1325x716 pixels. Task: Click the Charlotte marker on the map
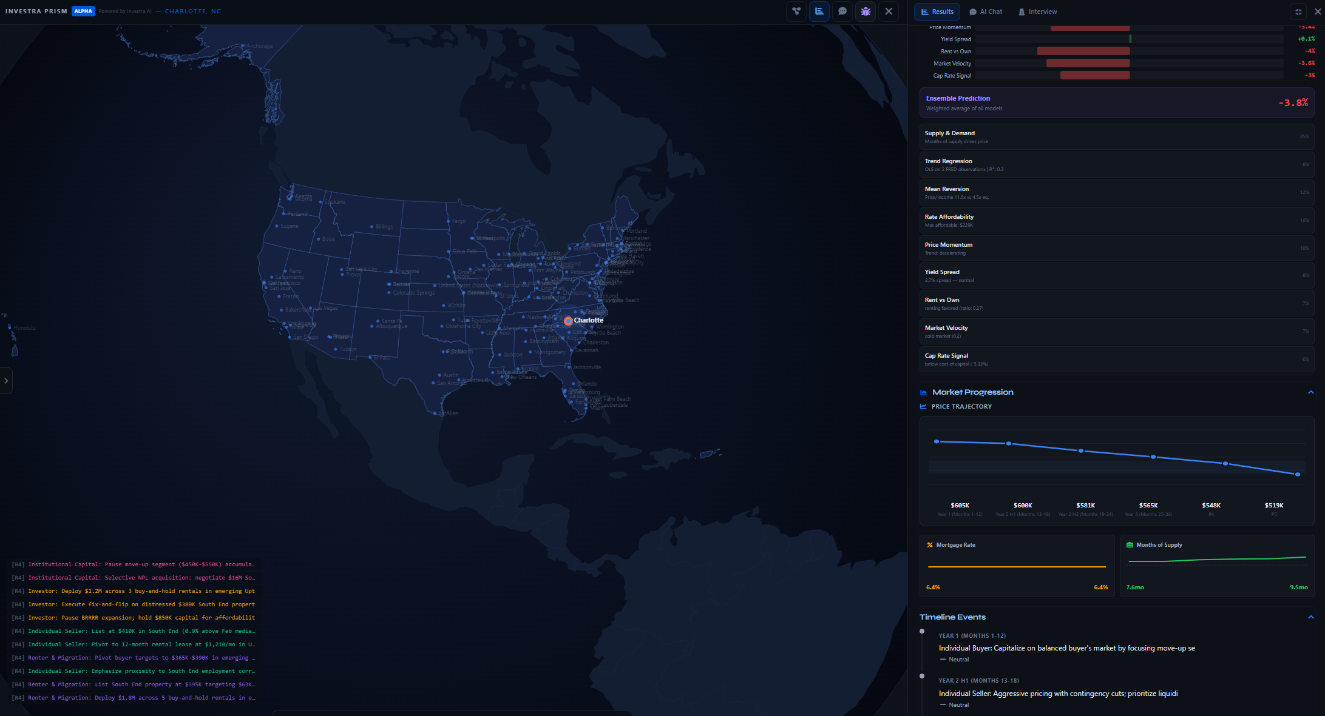tap(568, 321)
